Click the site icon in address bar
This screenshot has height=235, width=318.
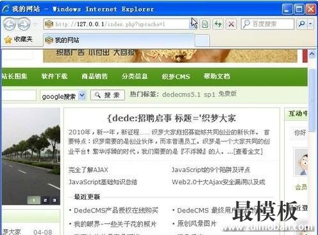(49, 24)
